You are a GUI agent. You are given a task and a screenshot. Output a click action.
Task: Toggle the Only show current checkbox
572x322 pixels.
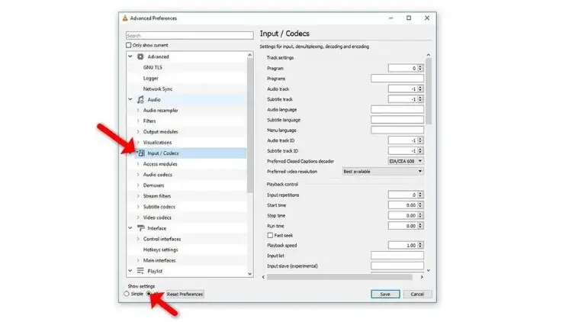coord(129,45)
